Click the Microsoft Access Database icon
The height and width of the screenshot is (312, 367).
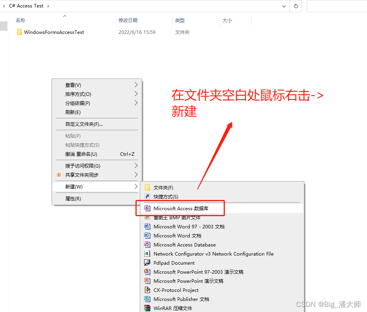(x=147, y=245)
